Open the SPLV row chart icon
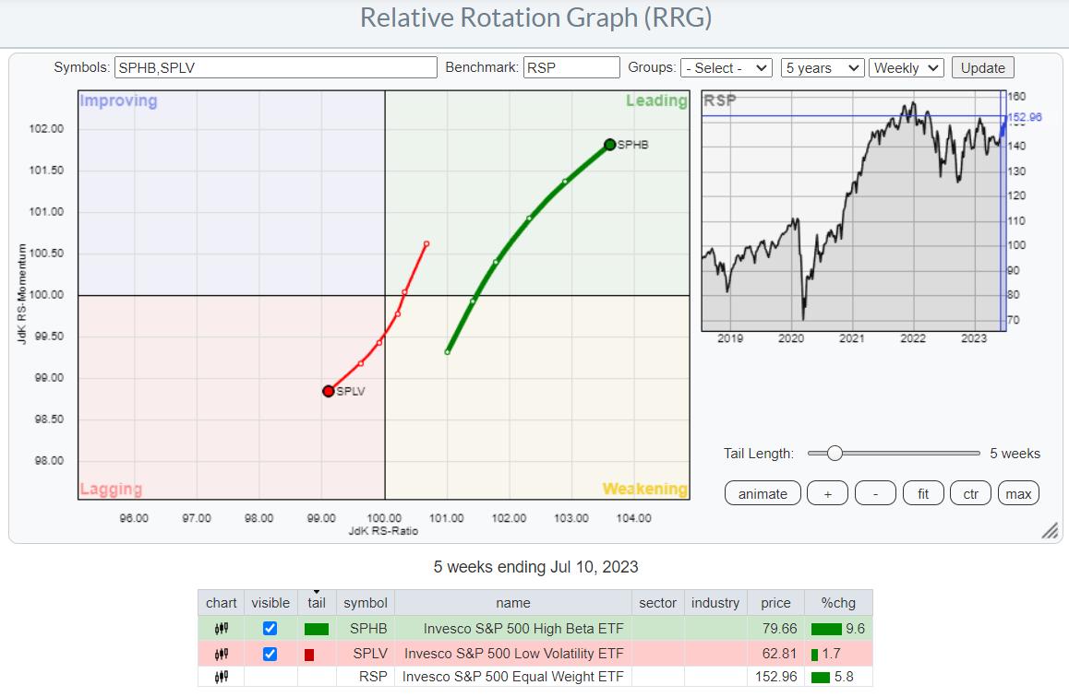 (x=222, y=654)
